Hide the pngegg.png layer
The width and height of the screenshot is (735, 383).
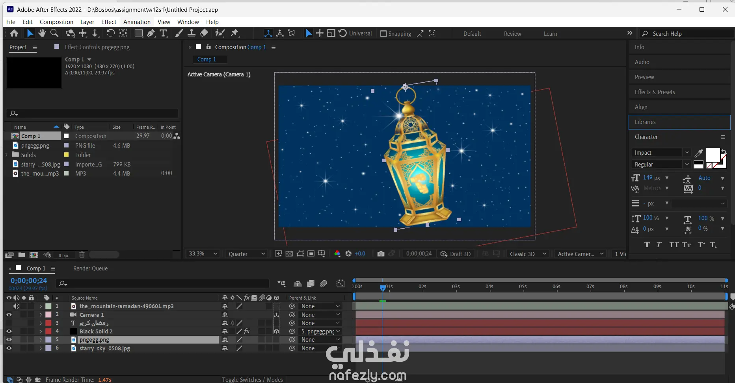[9, 340]
